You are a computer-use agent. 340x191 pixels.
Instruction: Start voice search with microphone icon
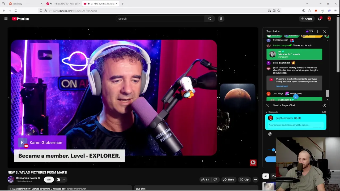(221, 19)
